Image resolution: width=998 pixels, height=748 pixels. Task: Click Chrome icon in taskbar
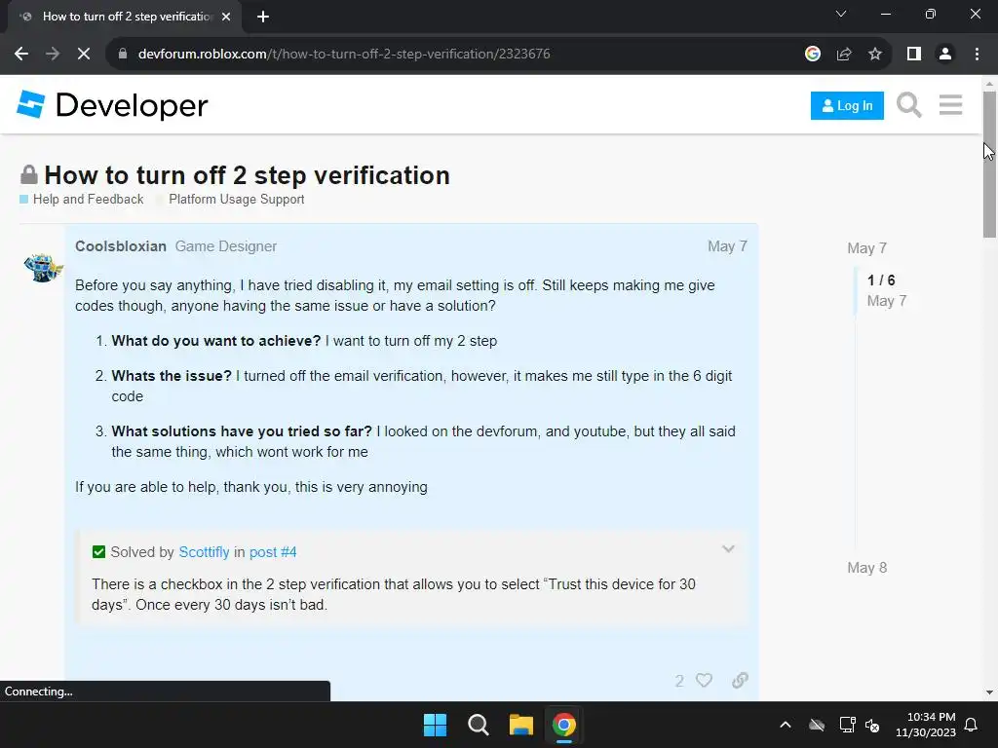[x=564, y=725]
